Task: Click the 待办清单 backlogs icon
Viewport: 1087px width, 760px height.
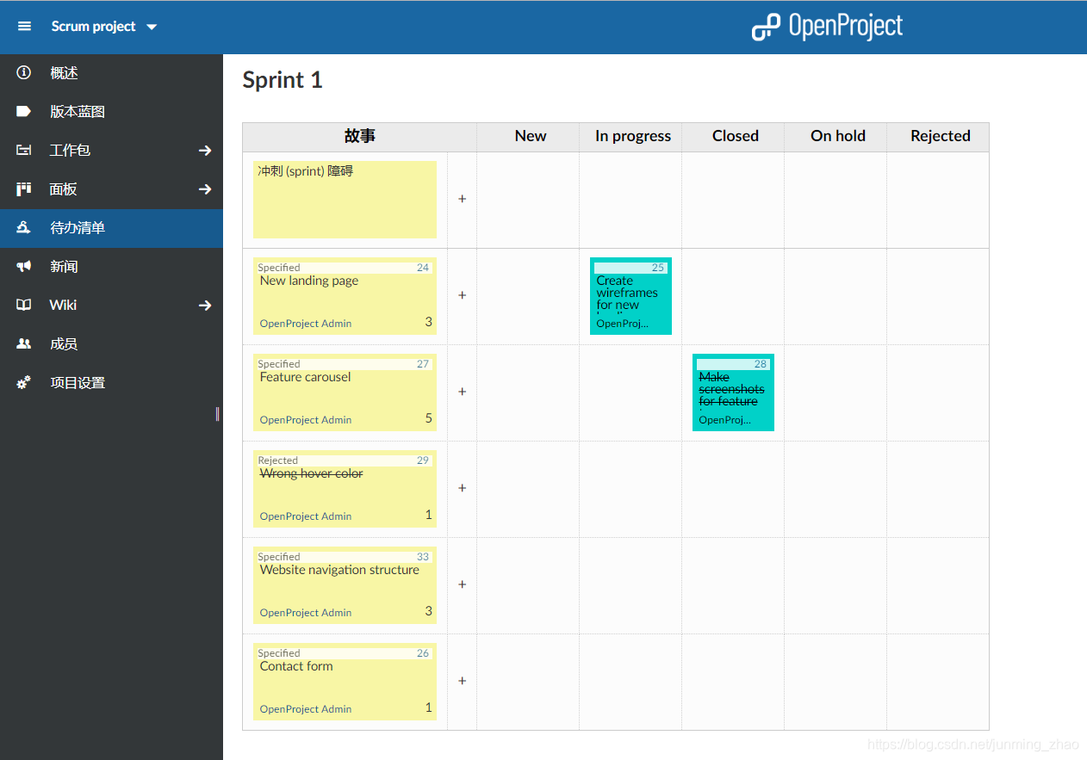Action: (24, 228)
